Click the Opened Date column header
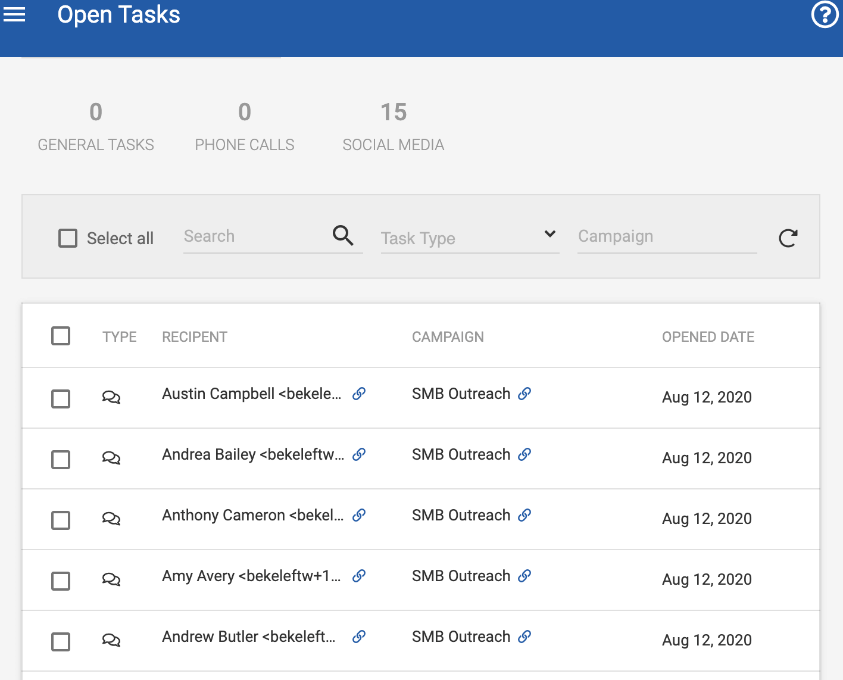Viewport: 843px width, 680px height. coord(708,337)
